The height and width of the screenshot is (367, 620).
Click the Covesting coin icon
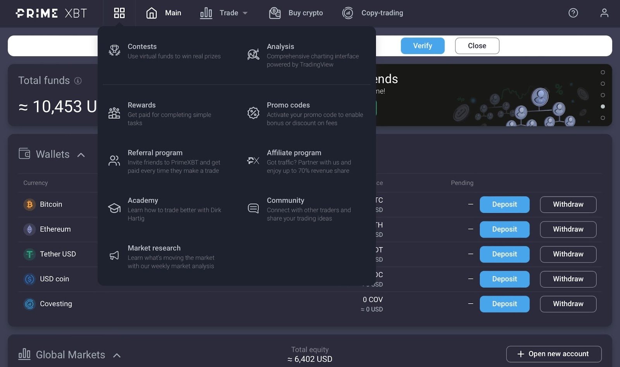(29, 304)
